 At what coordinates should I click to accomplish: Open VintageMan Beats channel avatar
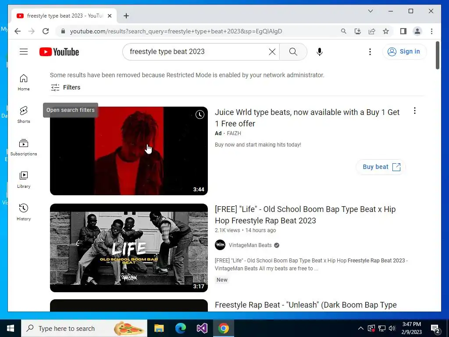[220, 245]
